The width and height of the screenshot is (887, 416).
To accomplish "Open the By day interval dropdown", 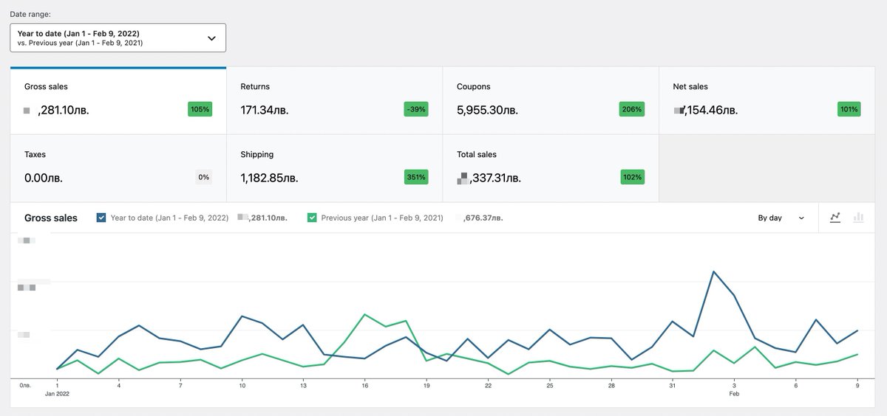I will [x=781, y=218].
